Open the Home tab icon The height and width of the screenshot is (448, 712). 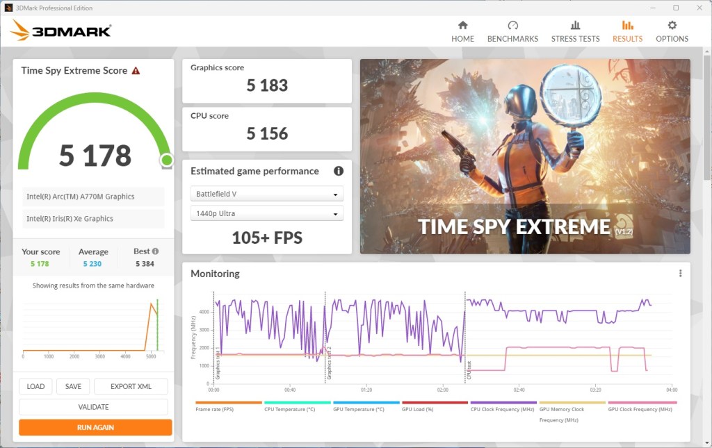(462, 25)
